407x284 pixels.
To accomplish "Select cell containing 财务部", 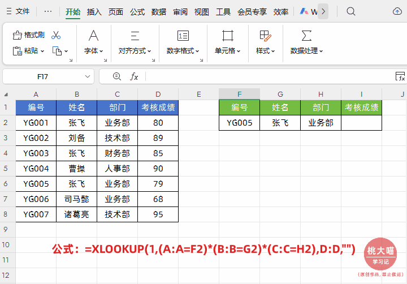I will pyautogui.click(x=118, y=153).
